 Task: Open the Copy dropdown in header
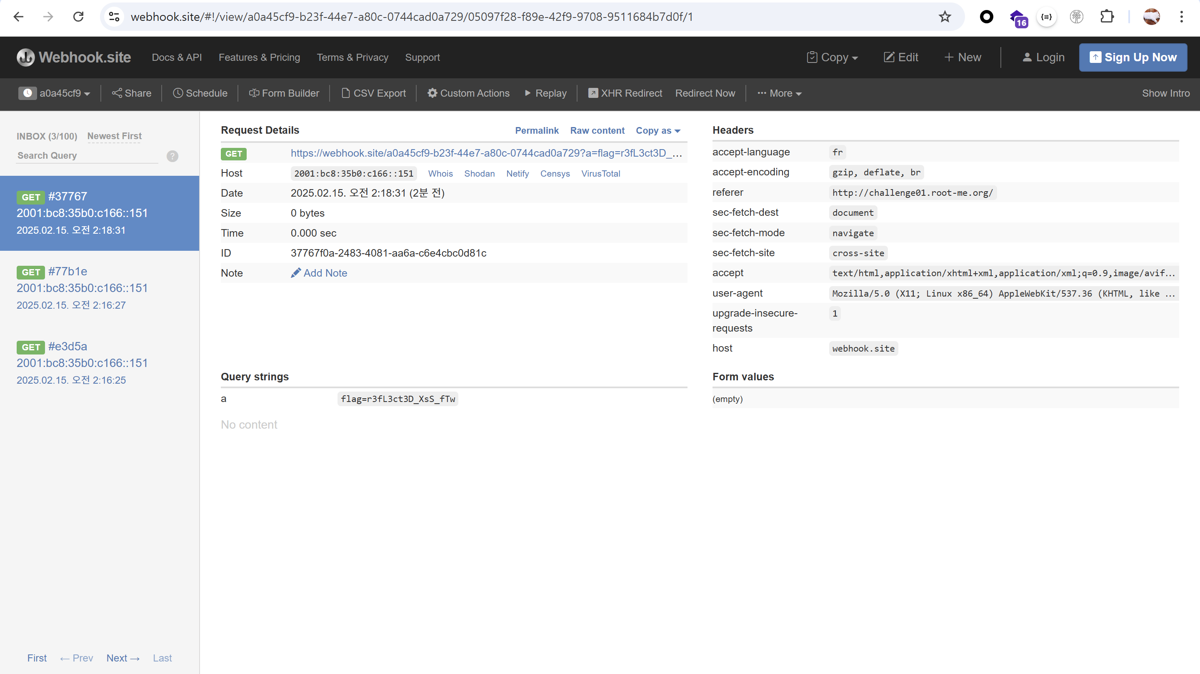point(832,57)
